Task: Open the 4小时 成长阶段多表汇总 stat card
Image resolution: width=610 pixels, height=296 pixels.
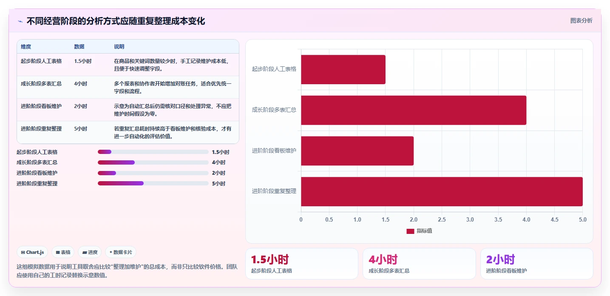Action: click(x=419, y=264)
